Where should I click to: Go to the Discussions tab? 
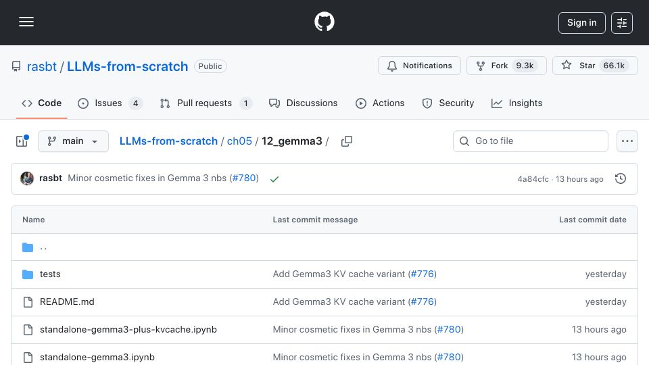click(x=303, y=103)
